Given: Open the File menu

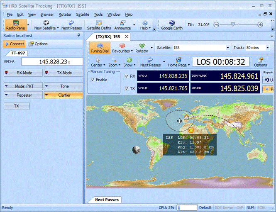Looking at the screenshot, I should point(10,15).
